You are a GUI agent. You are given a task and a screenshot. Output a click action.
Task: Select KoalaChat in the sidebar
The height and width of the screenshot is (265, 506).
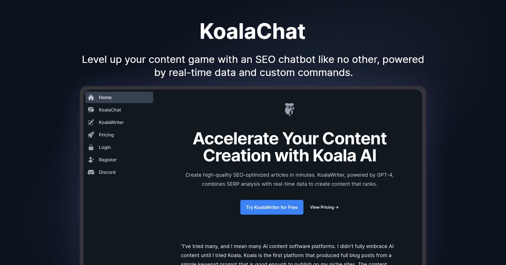pos(110,110)
